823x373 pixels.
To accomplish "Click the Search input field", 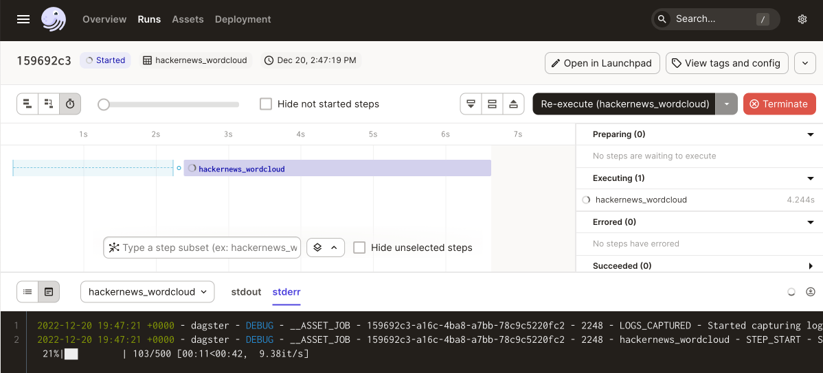I will pos(715,19).
